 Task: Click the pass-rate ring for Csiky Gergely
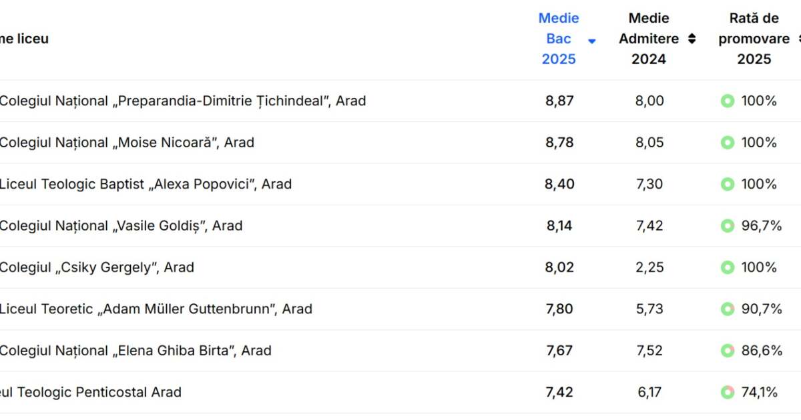click(x=728, y=267)
